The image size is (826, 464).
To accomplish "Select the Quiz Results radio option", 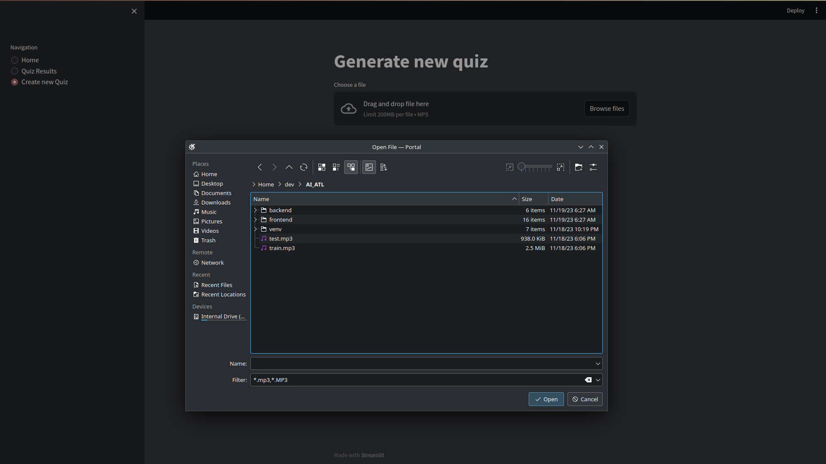I will tap(15, 71).
